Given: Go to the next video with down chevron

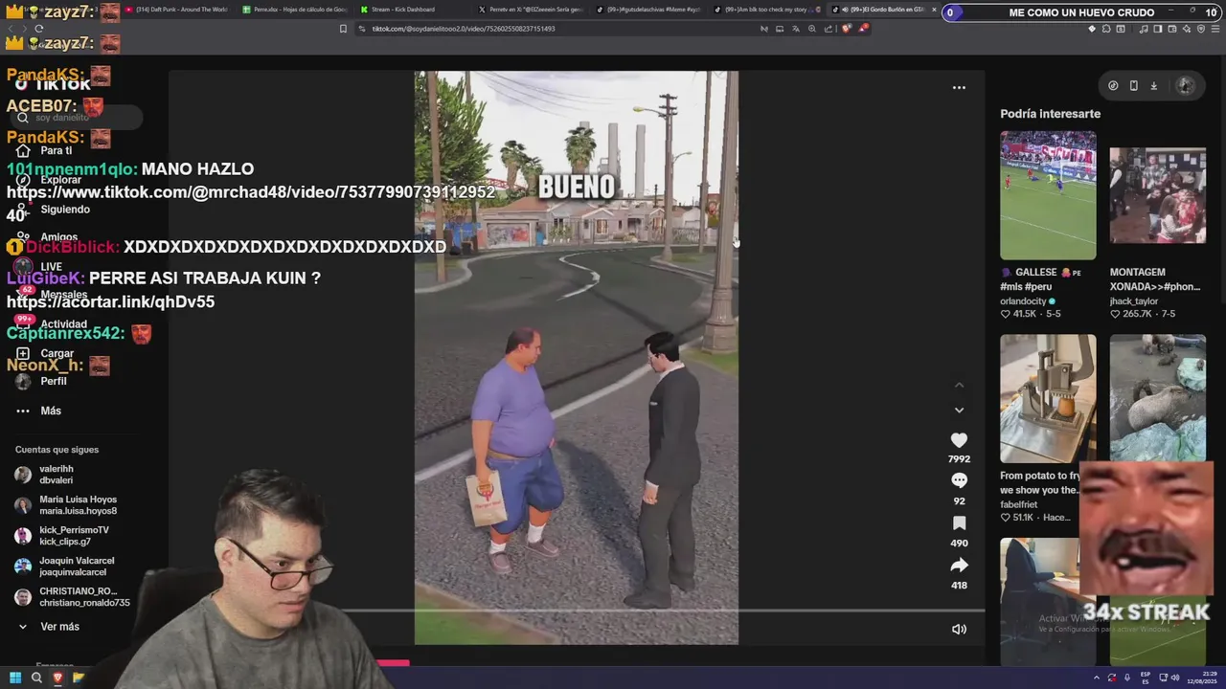Looking at the screenshot, I should pyautogui.click(x=959, y=411).
